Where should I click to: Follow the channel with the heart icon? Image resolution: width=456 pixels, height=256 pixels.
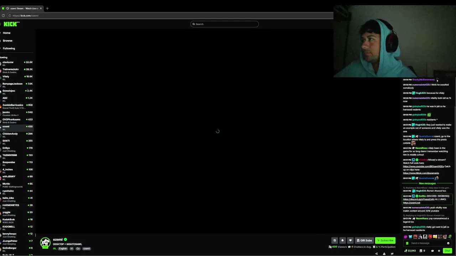350,240
